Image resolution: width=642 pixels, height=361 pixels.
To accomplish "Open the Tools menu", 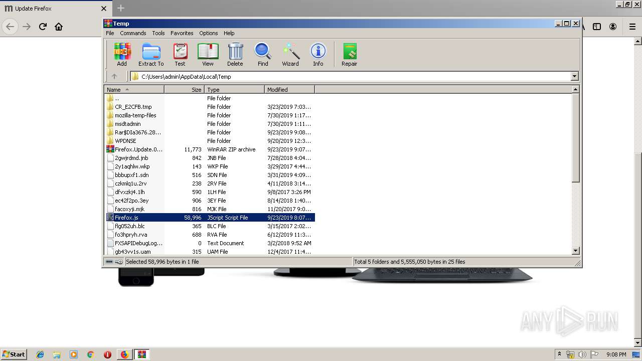I will 158,33.
